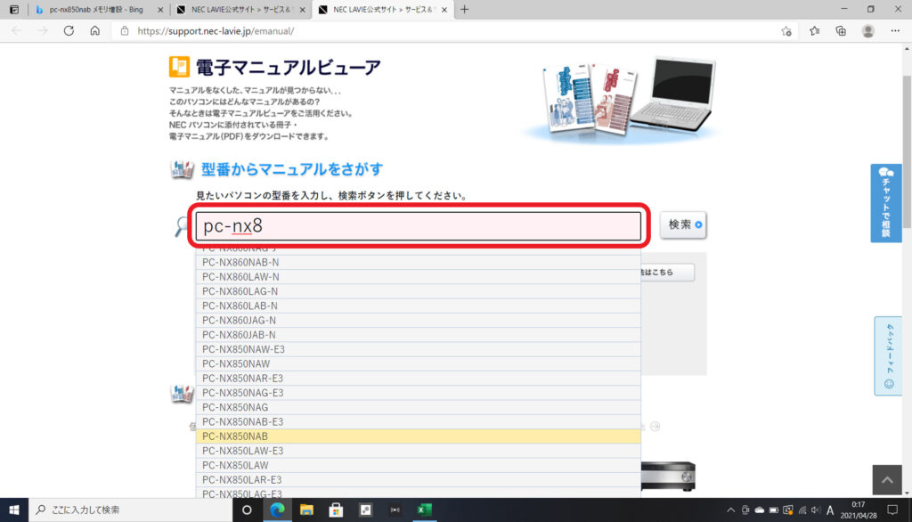Screen dimensions: 912x522
Task: Open Excel from the taskbar
Action: click(425, 510)
